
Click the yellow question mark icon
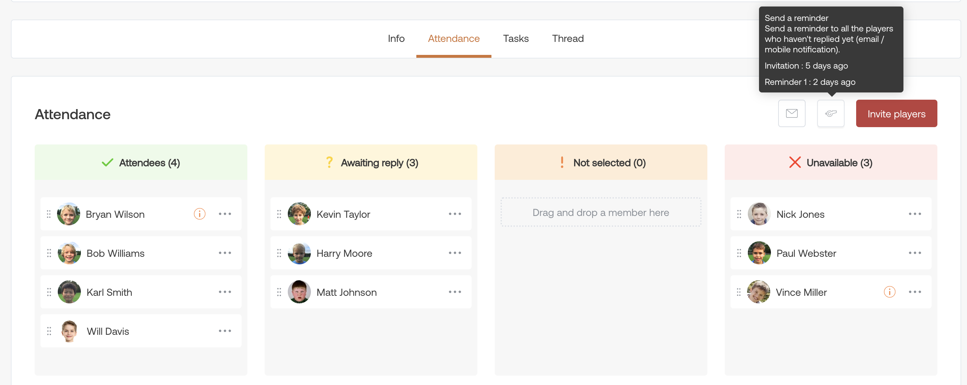pyautogui.click(x=329, y=162)
